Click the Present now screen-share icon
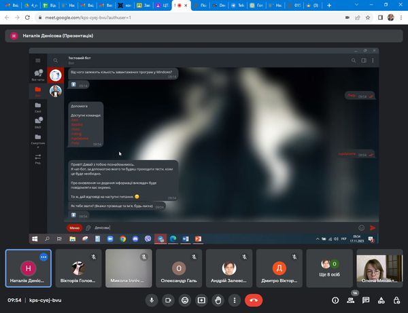Screen dimensions: 408x313 [201, 299]
